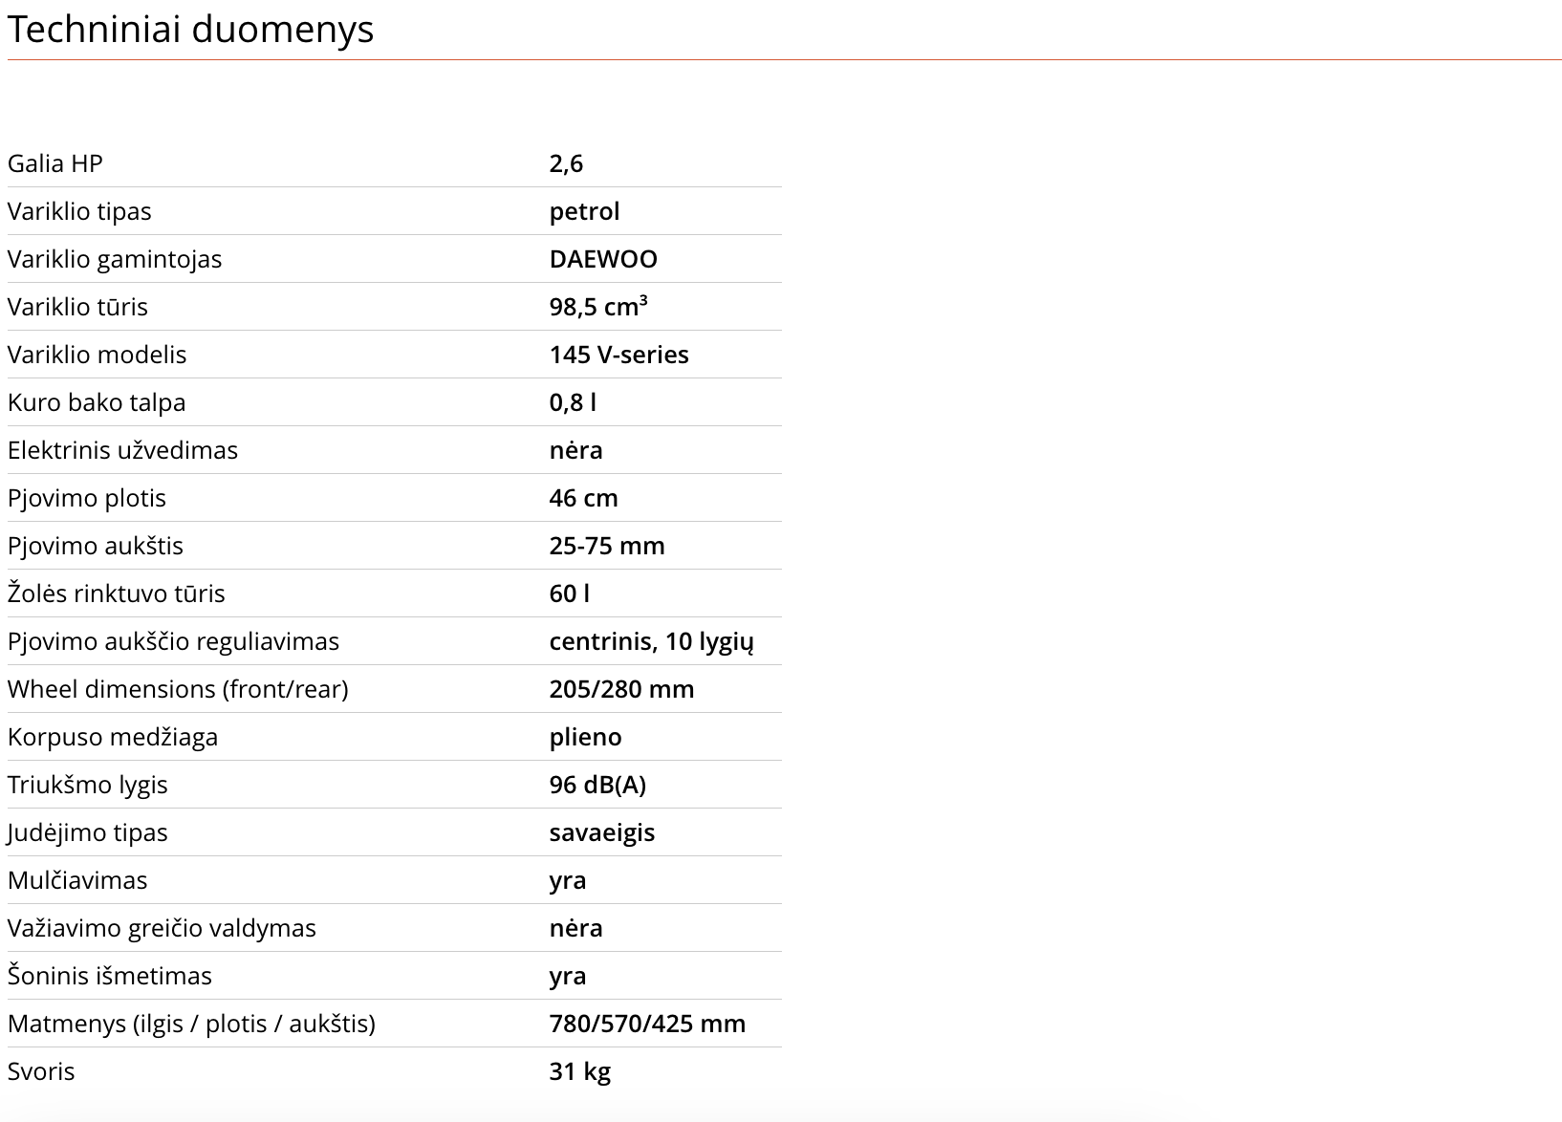The width and height of the screenshot is (1562, 1122).
Task: Click 'Matmenys (ilgis / plotis / aukštis)' label
Action: [x=191, y=1024]
